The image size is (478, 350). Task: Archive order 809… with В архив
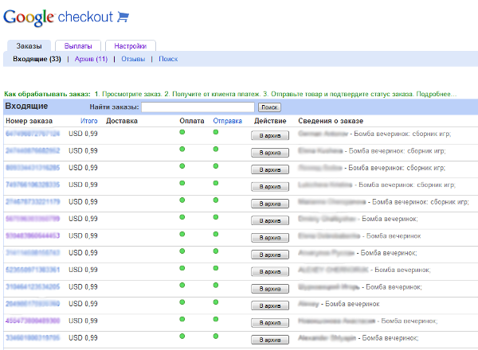[270, 169]
